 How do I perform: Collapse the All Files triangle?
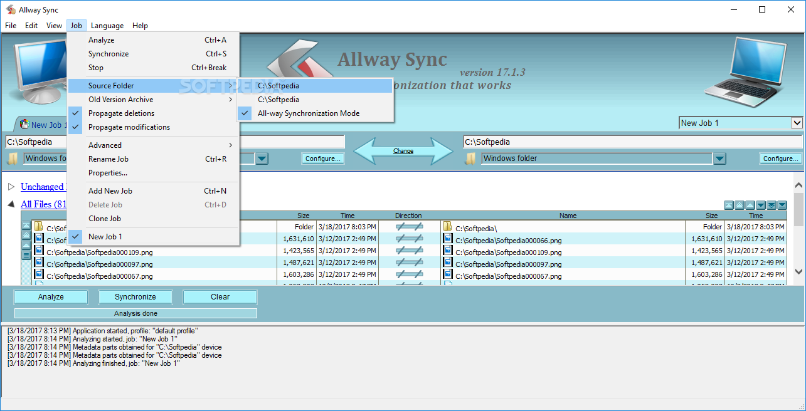pyautogui.click(x=11, y=204)
